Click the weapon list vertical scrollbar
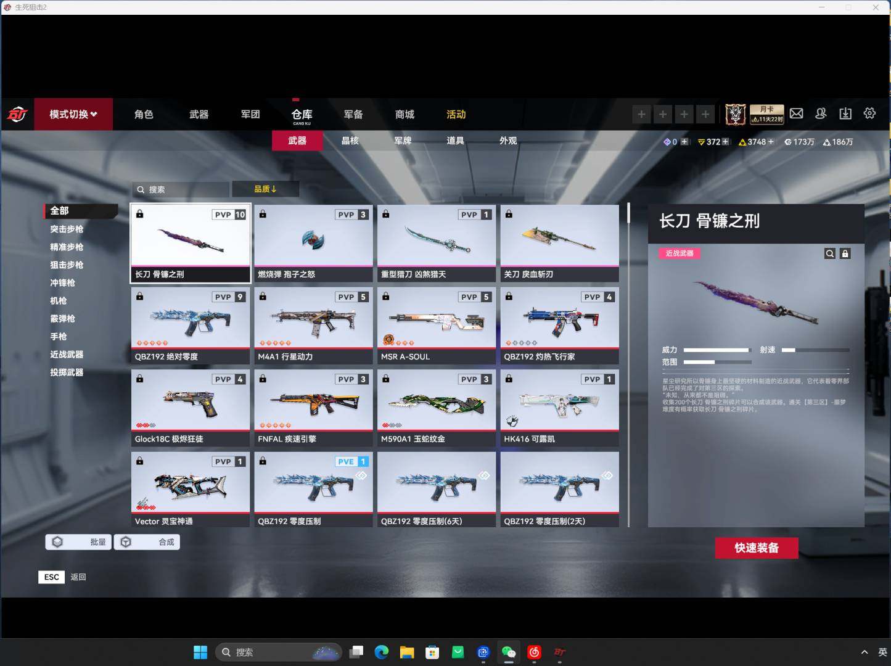891x666 pixels. tap(628, 364)
